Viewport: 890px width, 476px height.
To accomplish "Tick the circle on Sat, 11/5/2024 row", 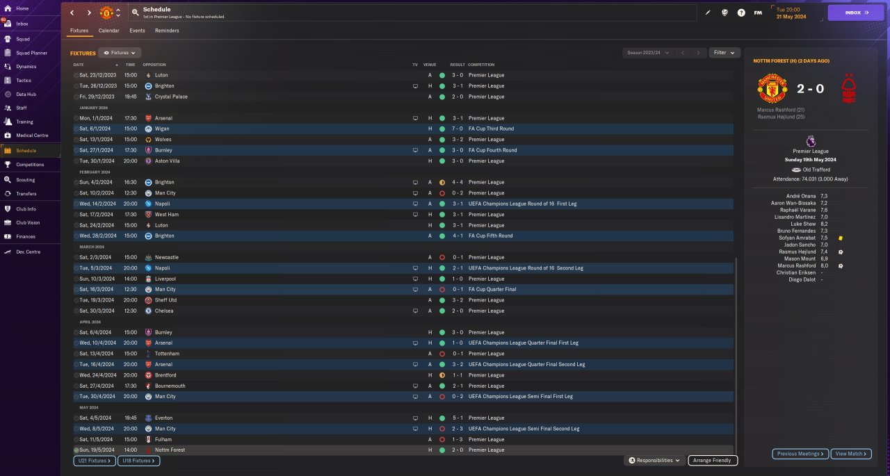I will [76, 439].
